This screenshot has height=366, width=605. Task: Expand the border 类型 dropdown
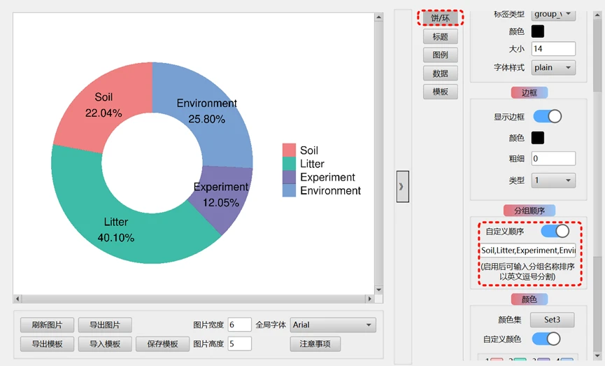553,181
